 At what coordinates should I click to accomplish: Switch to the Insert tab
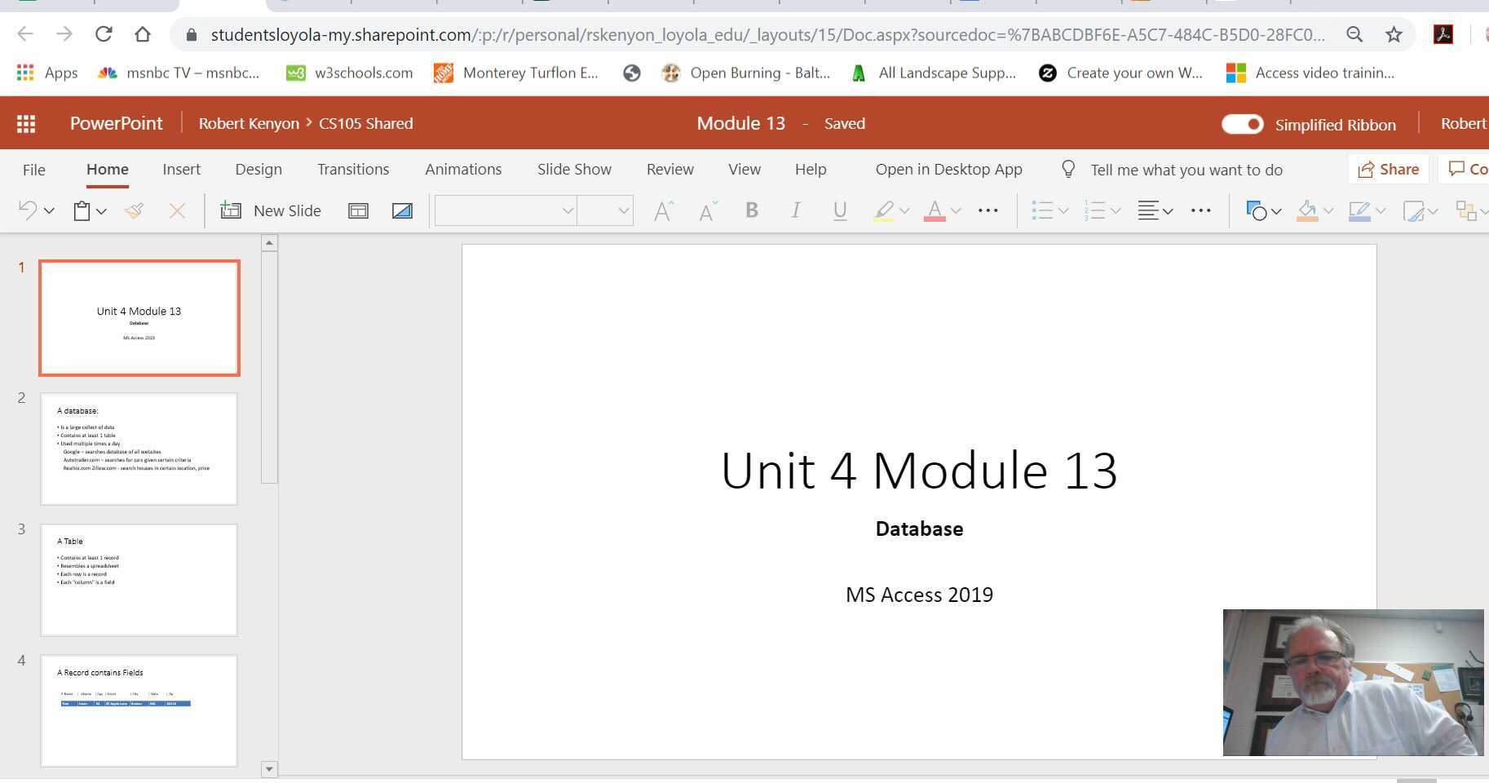point(181,170)
